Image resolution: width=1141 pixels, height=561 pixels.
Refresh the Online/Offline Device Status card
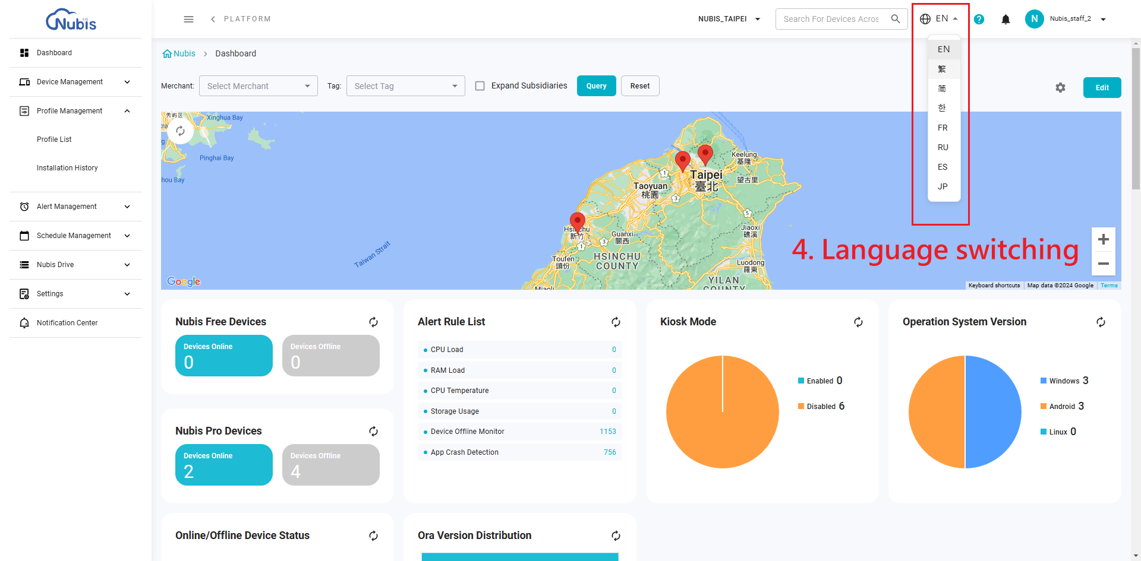[x=373, y=535]
